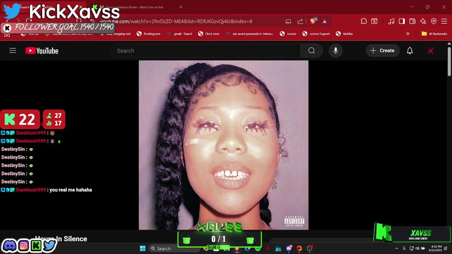Open Discord from the taskbar
This screenshot has width=452, height=254.
[289, 248]
